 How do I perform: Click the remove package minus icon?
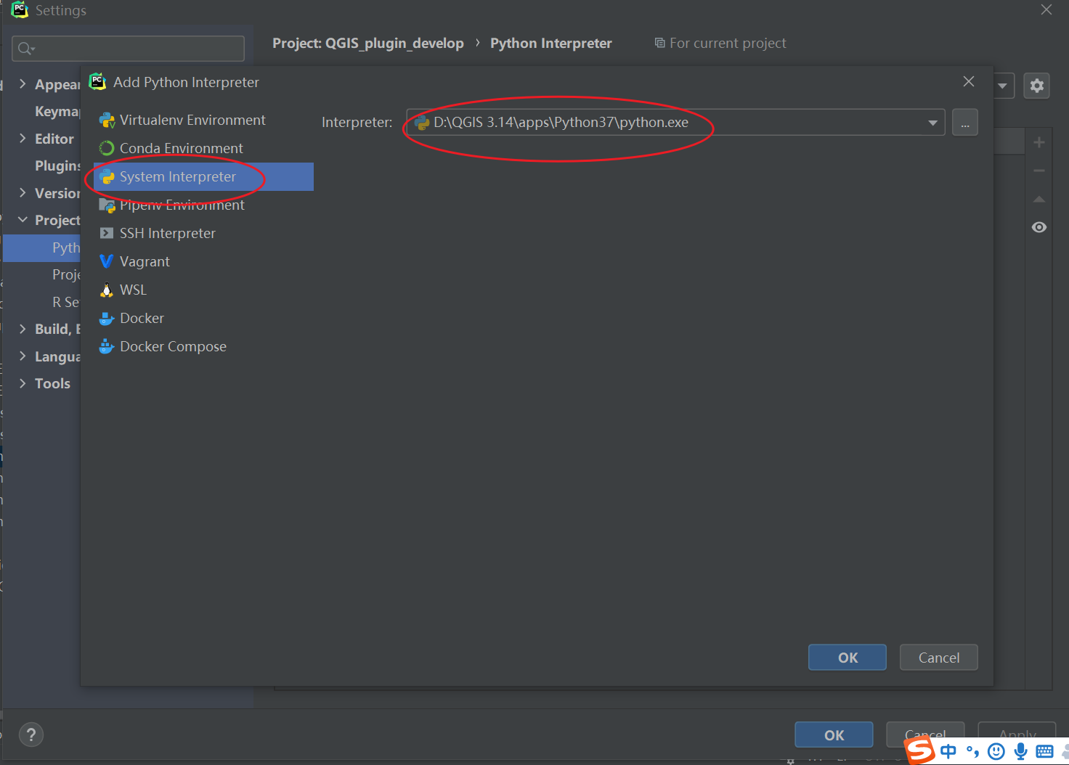(x=1039, y=171)
